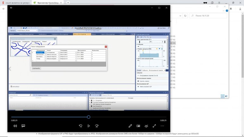Go to the previous item with the left chevron
Image resolution: width=244 pixels, height=137 pixels.
click(10, 68)
